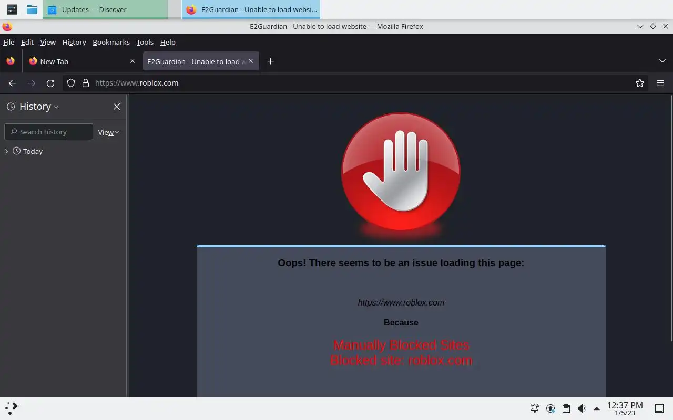Image resolution: width=673 pixels, height=420 pixels.
Task: Click the show desktop button
Action: pos(659,408)
